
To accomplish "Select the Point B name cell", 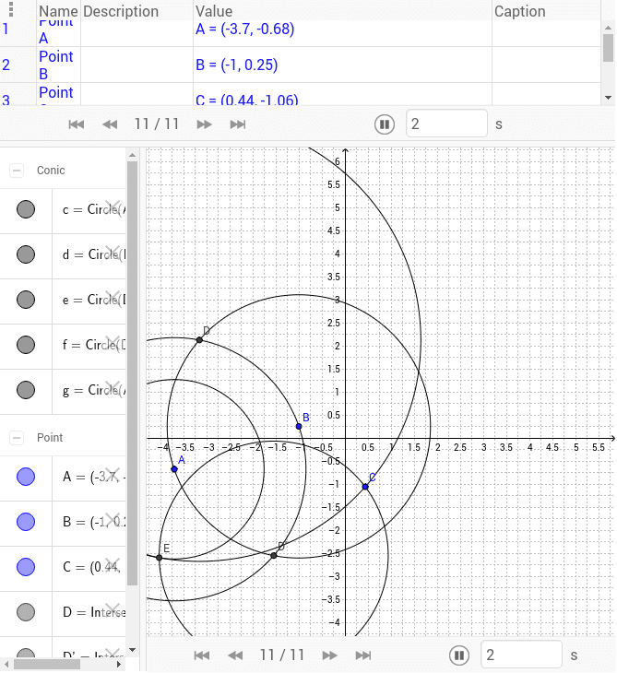I will 56,65.
